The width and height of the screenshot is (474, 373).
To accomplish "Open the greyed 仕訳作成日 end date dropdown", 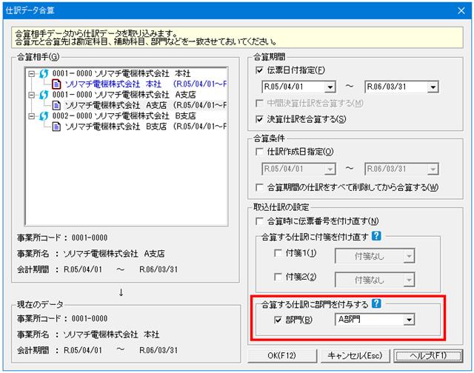I will [433, 169].
